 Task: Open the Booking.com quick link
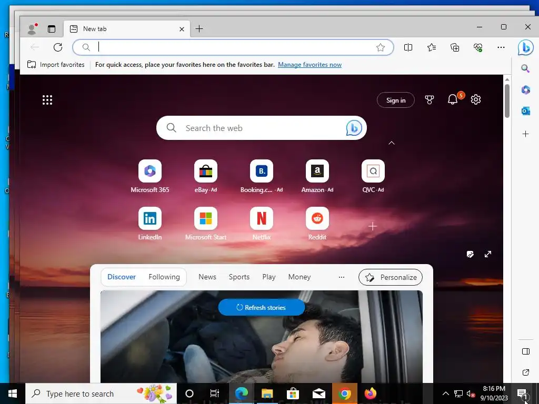(x=262, y=176)
